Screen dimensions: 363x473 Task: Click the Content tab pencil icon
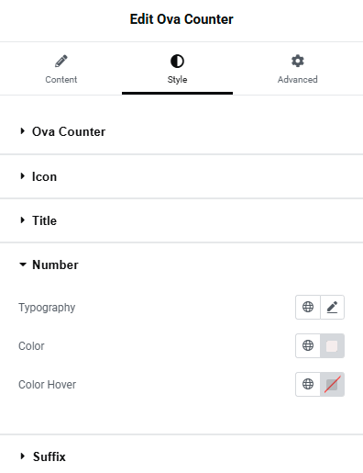point(61,61)
